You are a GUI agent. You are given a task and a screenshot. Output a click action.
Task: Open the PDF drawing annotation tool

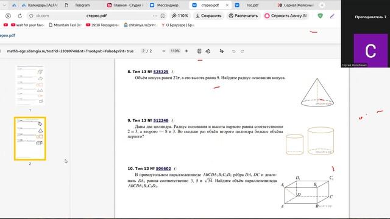point(221,51)
